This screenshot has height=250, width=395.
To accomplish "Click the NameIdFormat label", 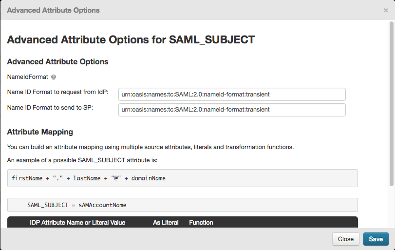I will pyautogui.click(x=27, y=77).
